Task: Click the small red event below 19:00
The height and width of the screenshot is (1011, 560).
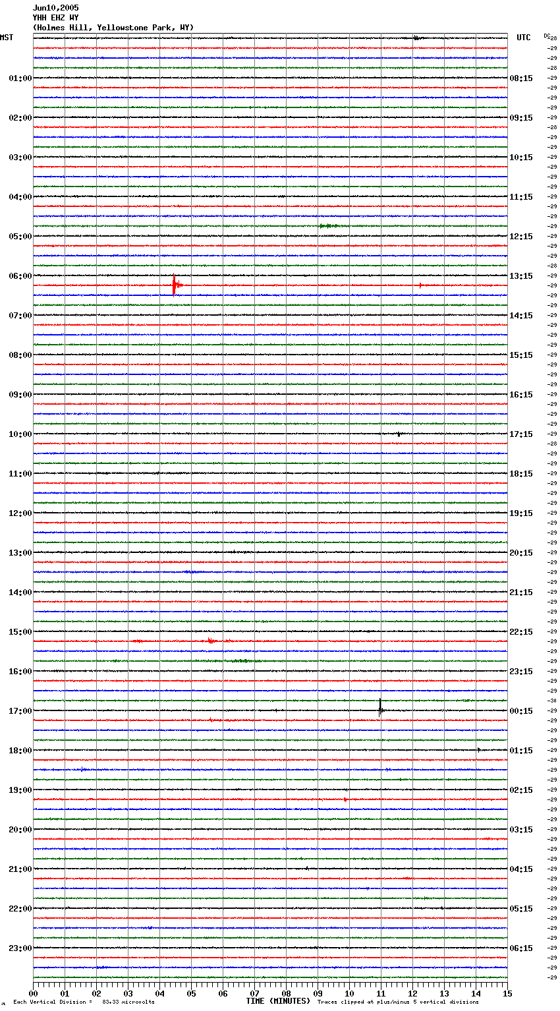Action: [345, 799]
